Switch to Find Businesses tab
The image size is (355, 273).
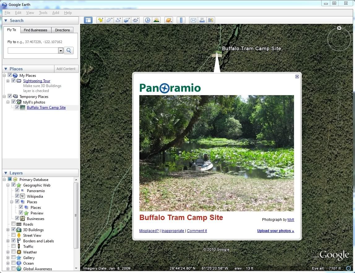tap(36, 30)
